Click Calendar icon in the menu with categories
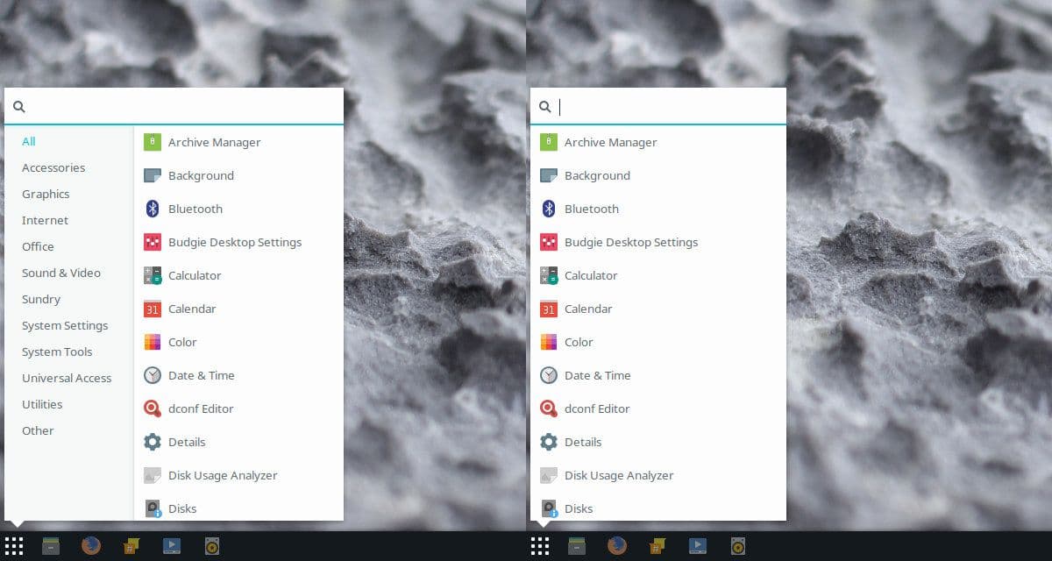 point(153,309)
